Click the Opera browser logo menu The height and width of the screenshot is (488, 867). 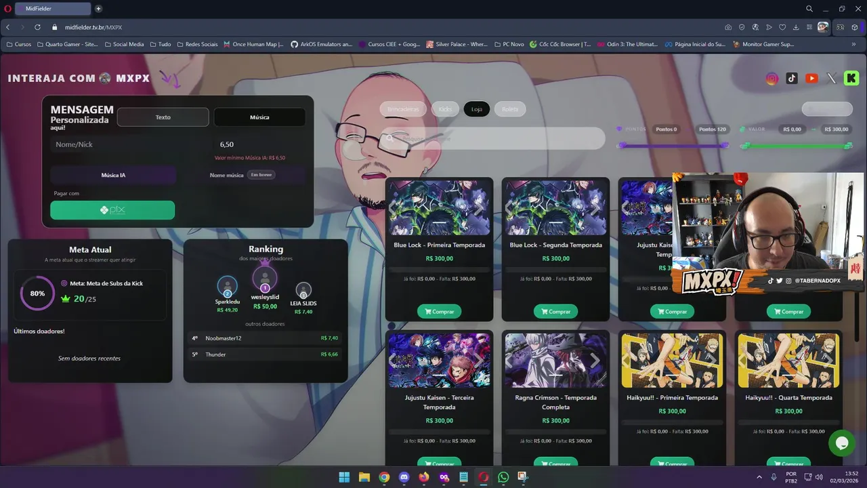6,9
